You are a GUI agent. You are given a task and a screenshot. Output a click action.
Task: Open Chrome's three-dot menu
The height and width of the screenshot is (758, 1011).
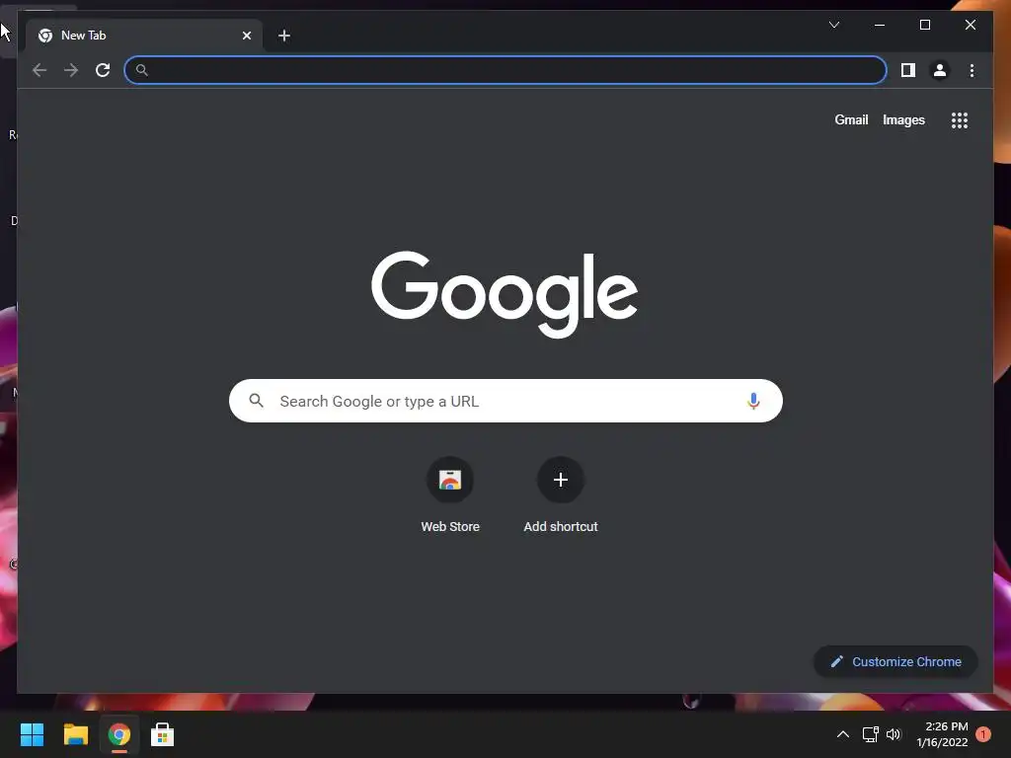pos(972,70)
